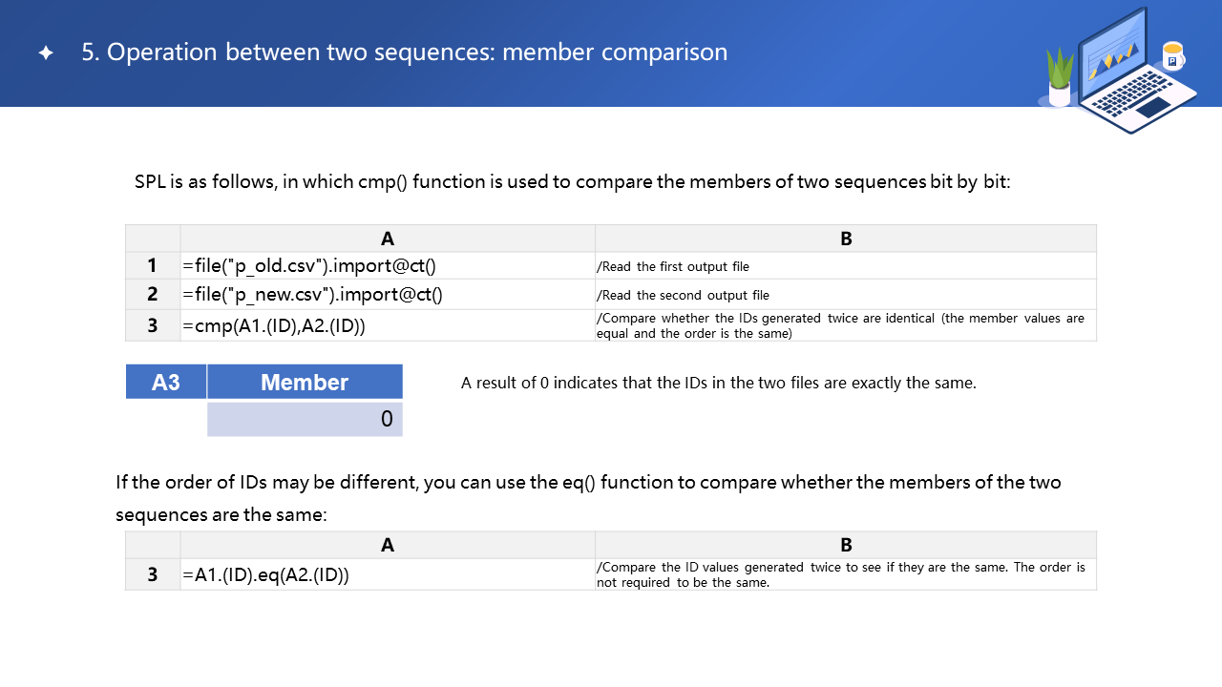Click column A header of first table
The height and width of the screenshot is (687, 1222).
point(387,239)
